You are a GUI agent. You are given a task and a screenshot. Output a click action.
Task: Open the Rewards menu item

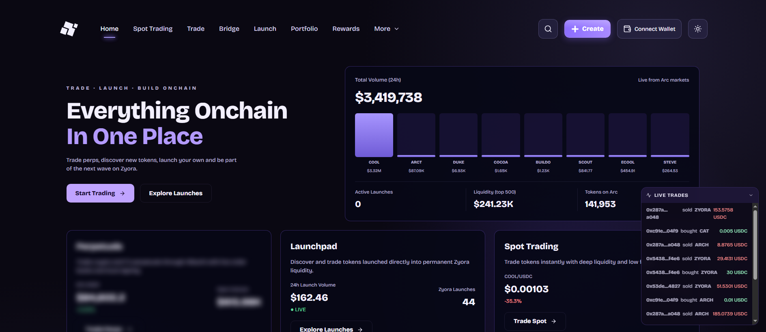(x=346, y=29)
